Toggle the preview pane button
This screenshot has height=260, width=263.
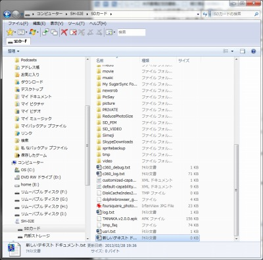tap(243, 51)
